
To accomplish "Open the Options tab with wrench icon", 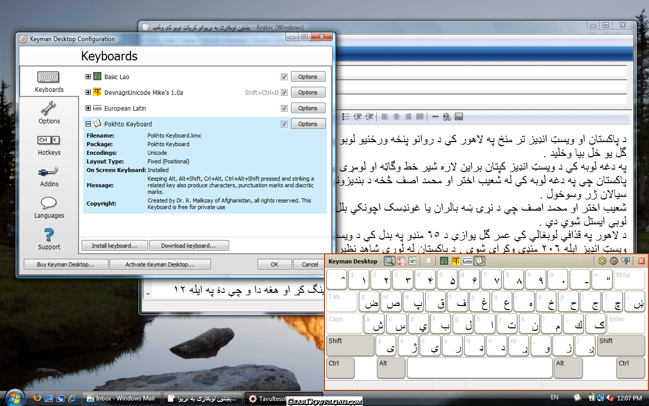I will point(49,113).
